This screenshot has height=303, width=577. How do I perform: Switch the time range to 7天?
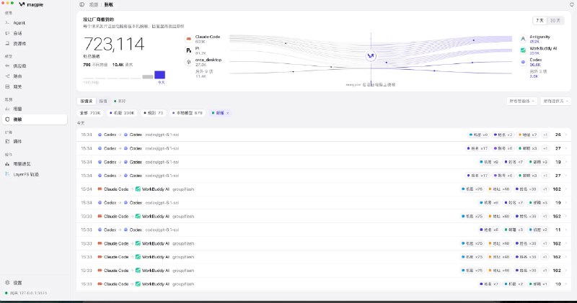click(539, 21)
